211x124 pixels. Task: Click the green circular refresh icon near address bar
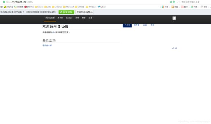coord(171,2)
